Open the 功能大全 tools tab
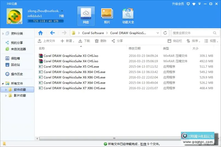Screen dimensions: 221x147 (x=128, y=16)
